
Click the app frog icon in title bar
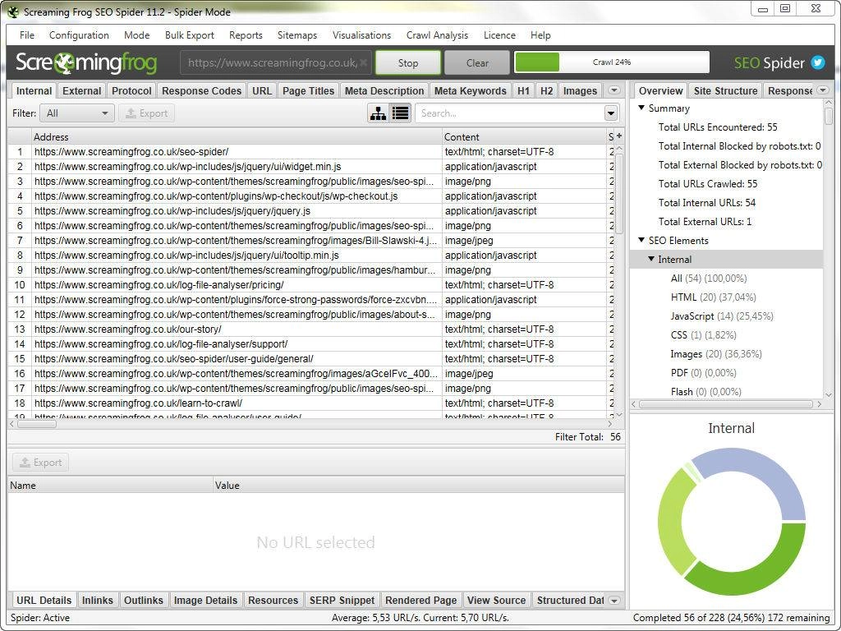[x=13, y=12]
